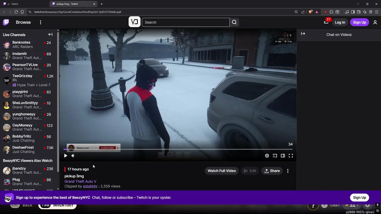Click the Log In button
This screenshot has height=214, width=381.
(340, 22)
